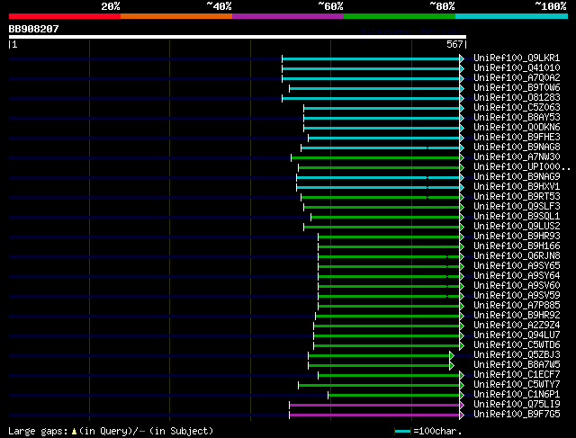Click the arrowhead ending Q5ZBJ3 alignment
The image size is (576, 438).
tap(452, 356)
